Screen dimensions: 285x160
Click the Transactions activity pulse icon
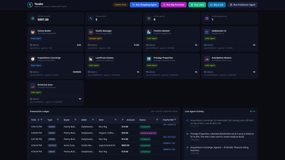[91, 18]
